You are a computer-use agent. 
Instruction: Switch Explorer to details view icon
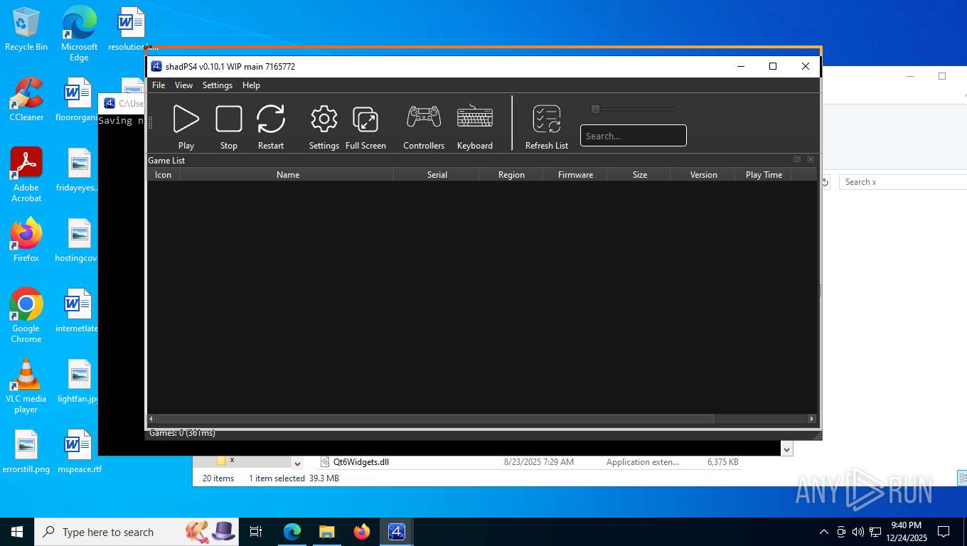point(961,478)
